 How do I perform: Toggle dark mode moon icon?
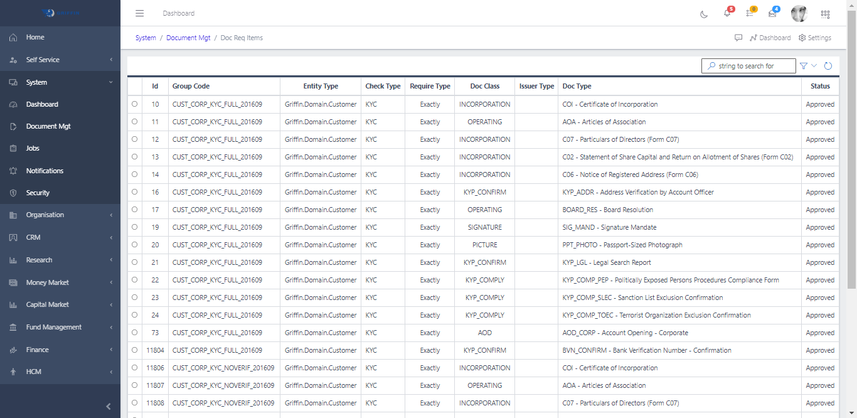[x=704, y=14]
